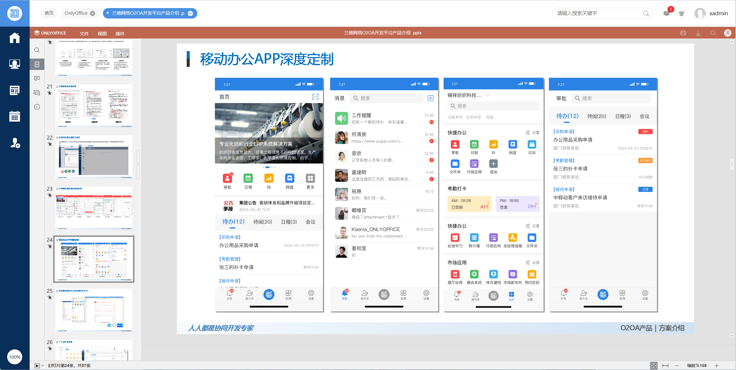Click the download file icon
736x370 pixels.
pos(698,33)
